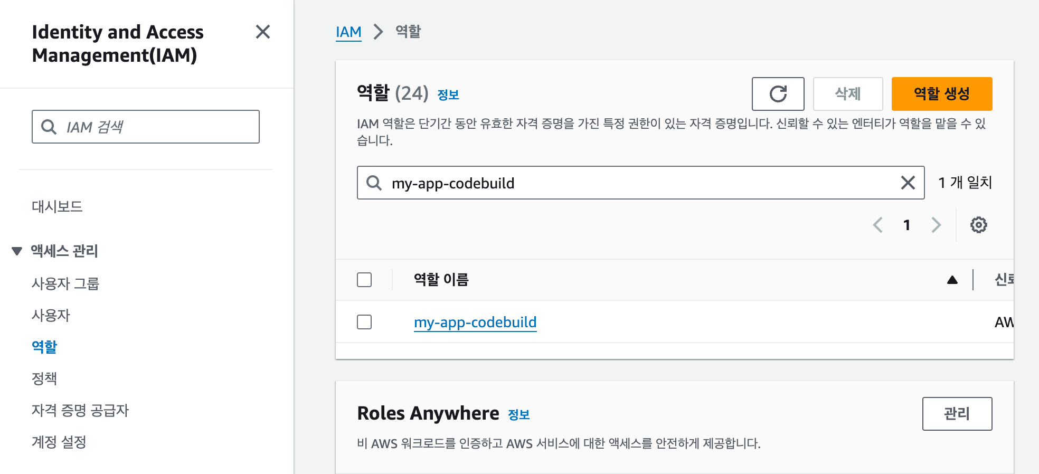Click the Roles Anywhere 관리 button
1039x474 pixels.
point(957,414)
